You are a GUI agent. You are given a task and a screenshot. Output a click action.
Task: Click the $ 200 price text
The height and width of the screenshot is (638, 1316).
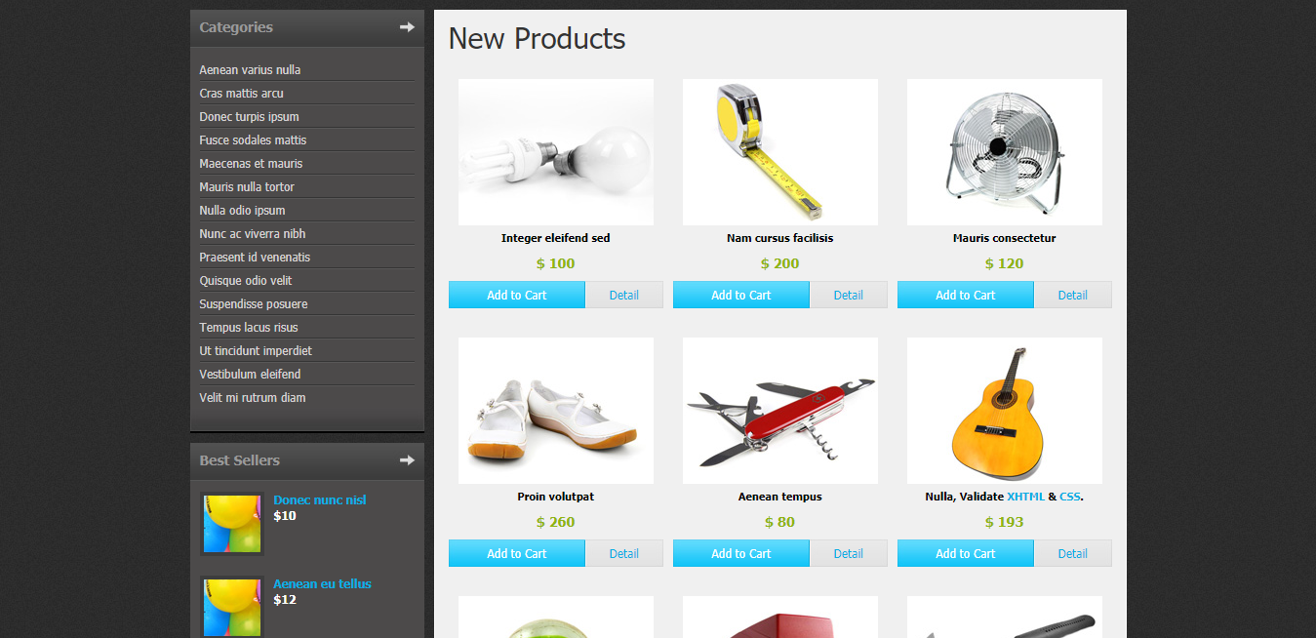[780, 263]
